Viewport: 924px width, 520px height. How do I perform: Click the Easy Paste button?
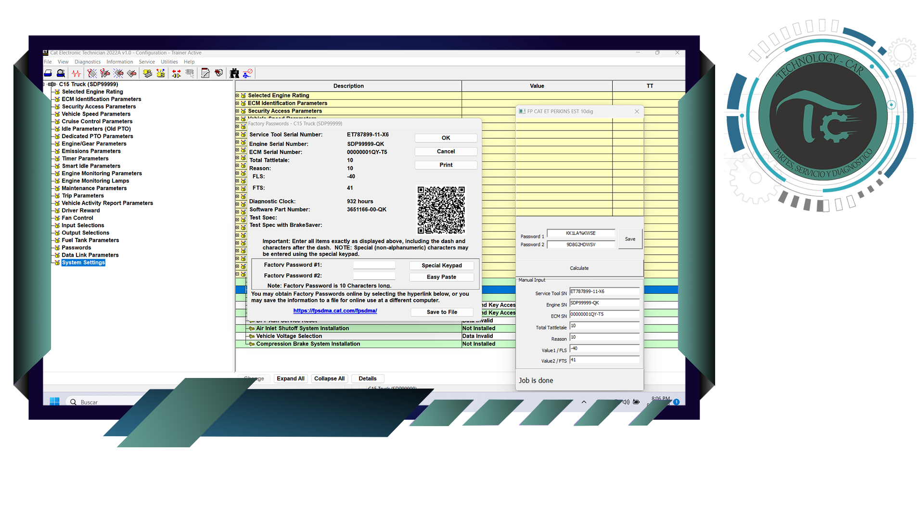point(442,277)
